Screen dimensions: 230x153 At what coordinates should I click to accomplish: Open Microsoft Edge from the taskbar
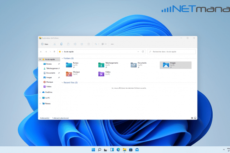coord(119,150)
